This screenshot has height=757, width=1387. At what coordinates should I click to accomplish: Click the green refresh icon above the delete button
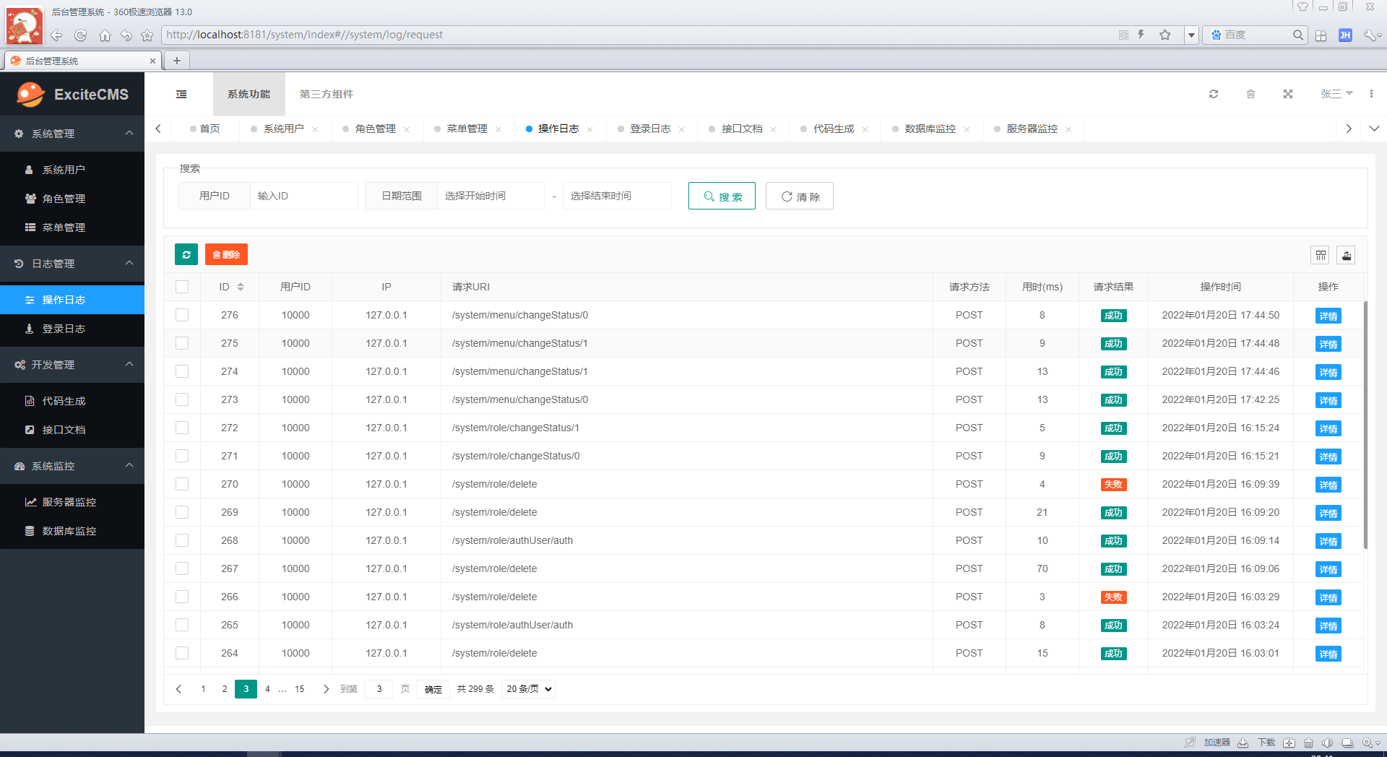tap(186, 254)
